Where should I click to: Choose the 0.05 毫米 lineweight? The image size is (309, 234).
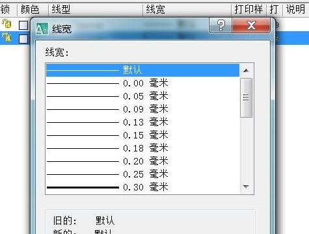142,96
